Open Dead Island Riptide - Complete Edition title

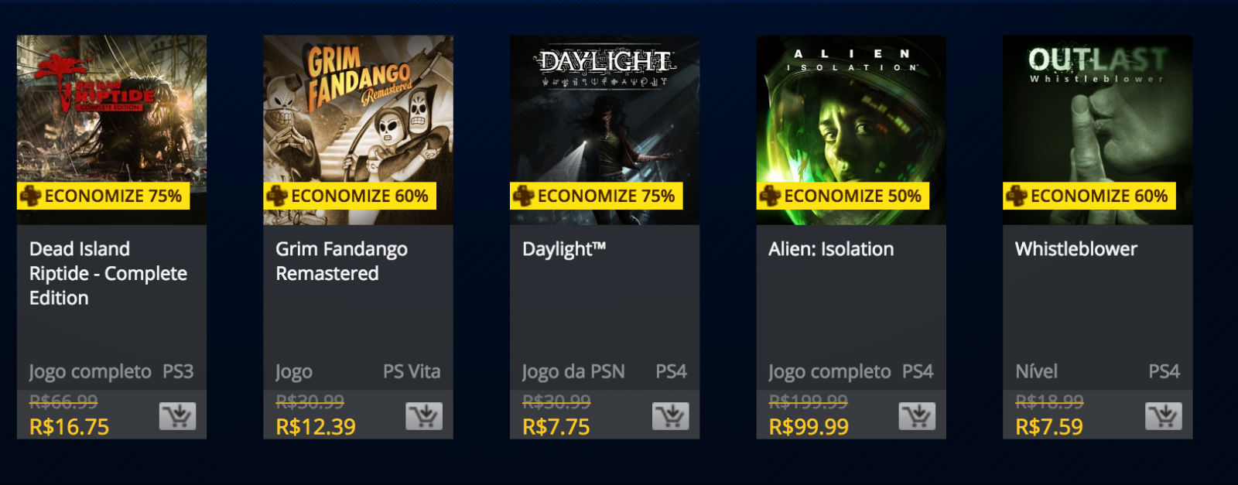tap(108, 274)
